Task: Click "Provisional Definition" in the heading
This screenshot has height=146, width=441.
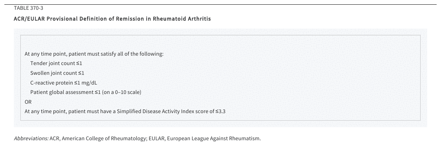Action: click(76, 19)
